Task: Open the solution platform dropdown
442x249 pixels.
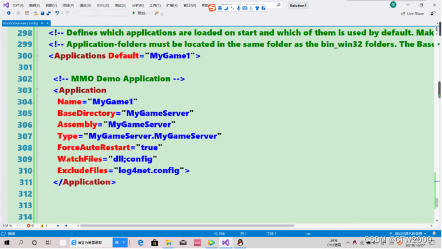Action: [x=114, y=13]
